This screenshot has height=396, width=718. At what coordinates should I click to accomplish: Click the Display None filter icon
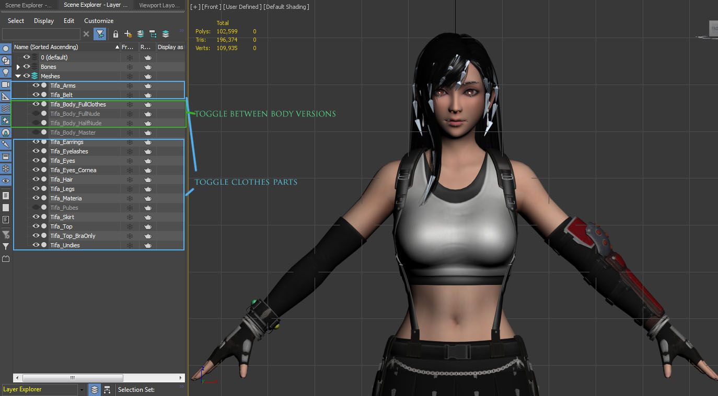tap(6, 208)
